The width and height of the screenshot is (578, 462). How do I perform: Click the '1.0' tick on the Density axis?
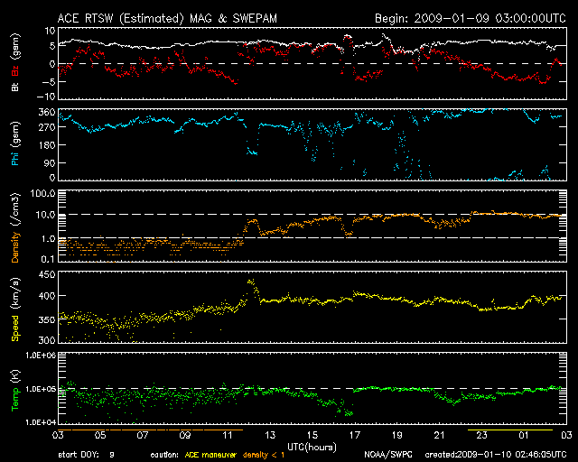[x=48, y=238]
